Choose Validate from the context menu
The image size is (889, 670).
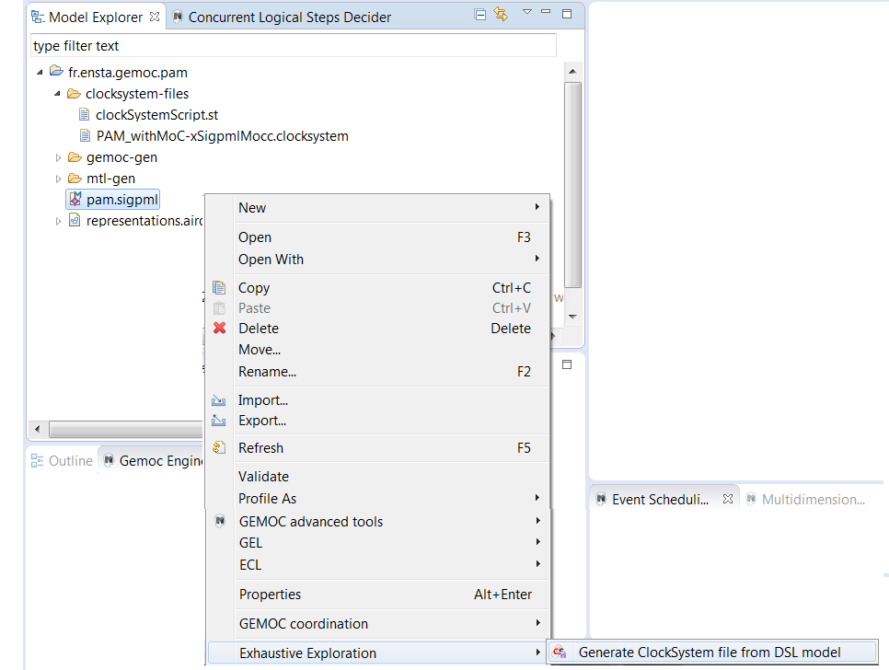[x=263, y=477]
